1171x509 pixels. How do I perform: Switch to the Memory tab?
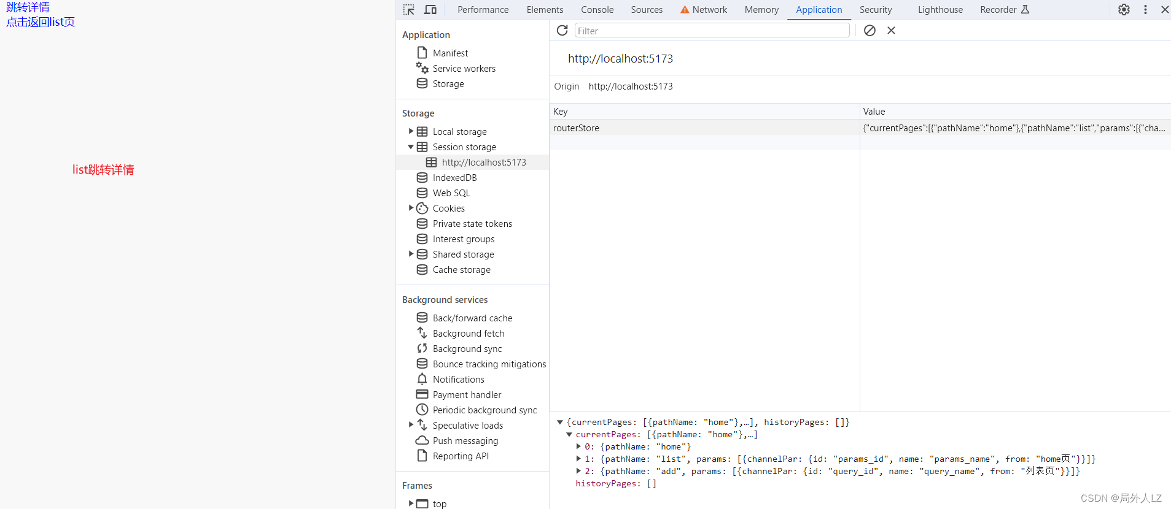[x=761, y=10]
